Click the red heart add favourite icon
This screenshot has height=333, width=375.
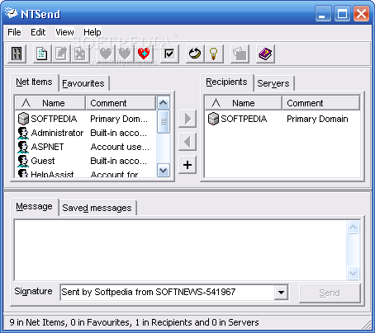(x=144, y=54)
